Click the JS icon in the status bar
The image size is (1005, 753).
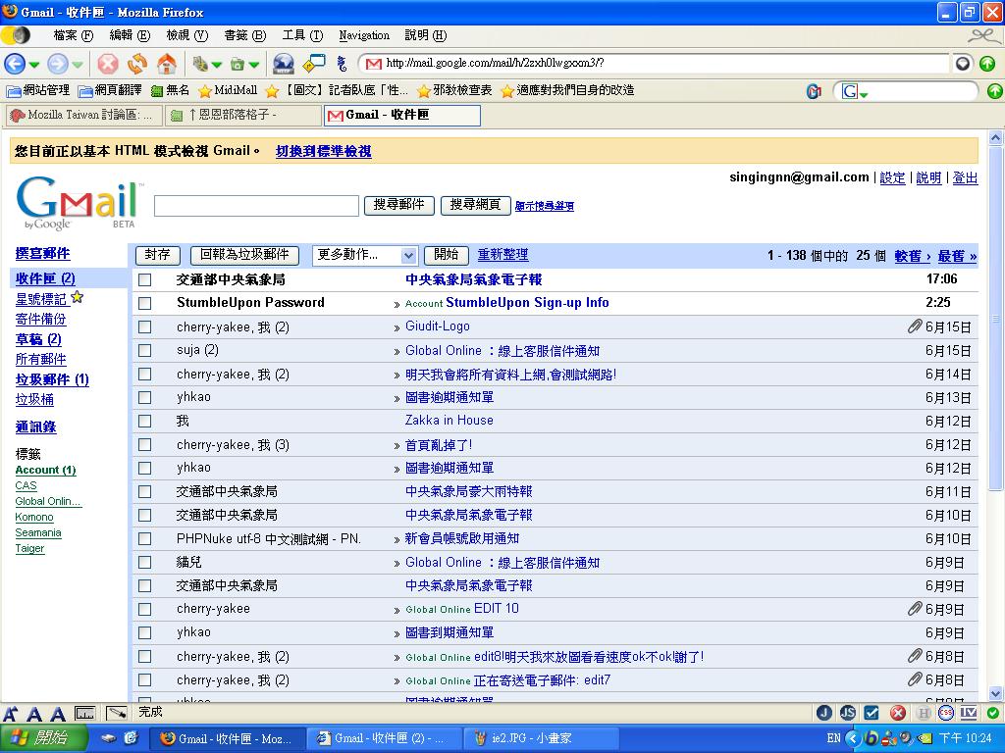(x=847, y=713)
